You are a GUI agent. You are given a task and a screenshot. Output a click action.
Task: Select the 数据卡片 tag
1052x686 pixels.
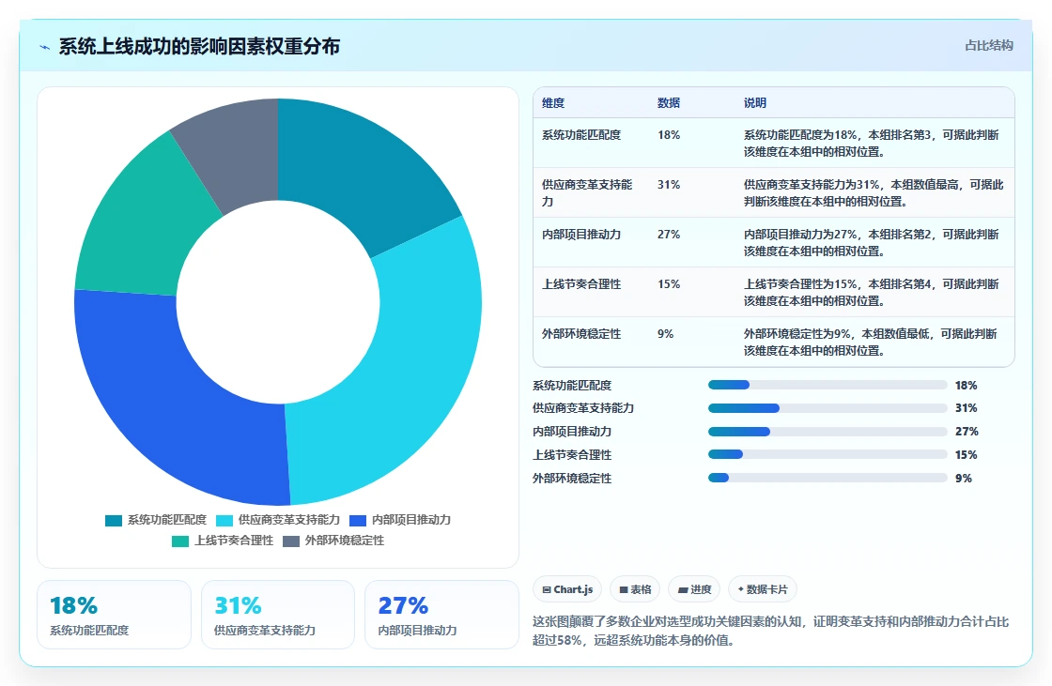point(762,589)
